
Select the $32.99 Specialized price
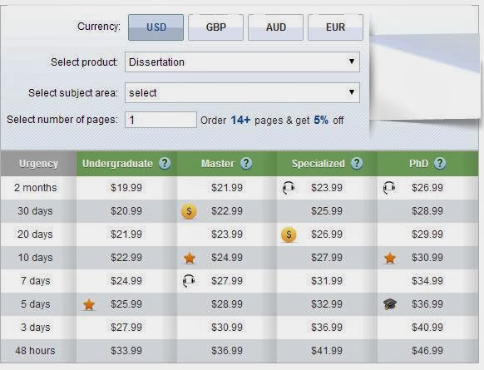(x=327, y=304)
